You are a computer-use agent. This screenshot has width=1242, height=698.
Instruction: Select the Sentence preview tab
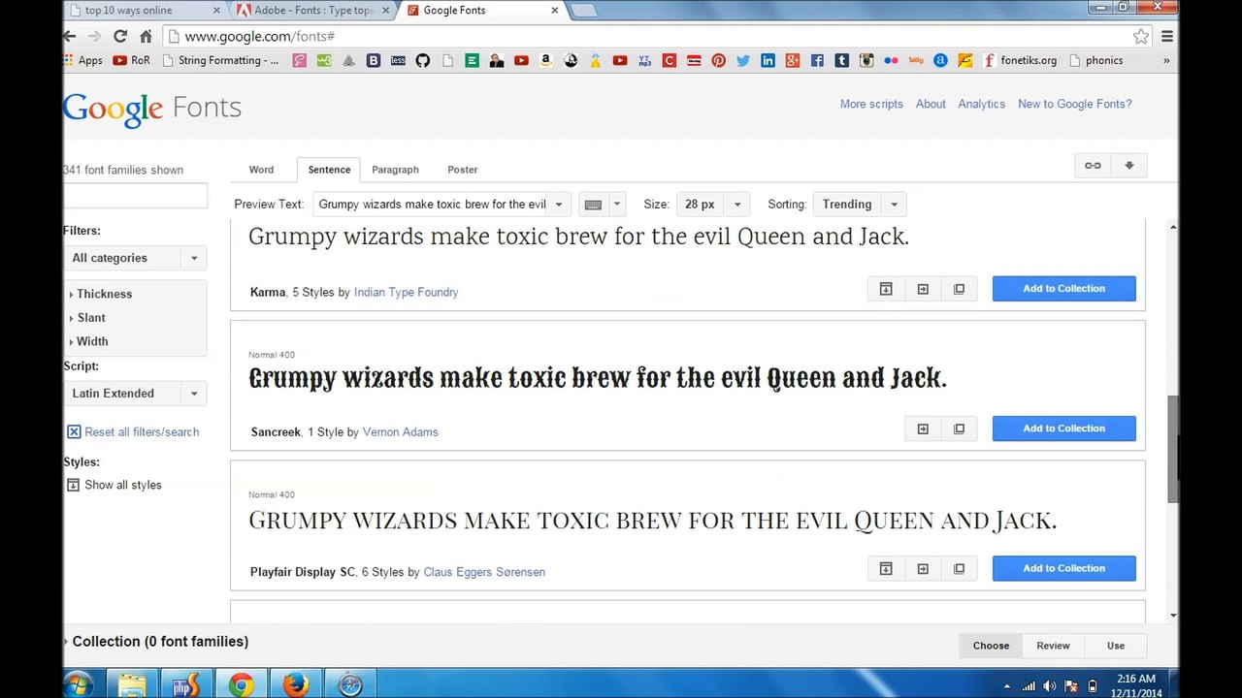click(x=329, y=170)
